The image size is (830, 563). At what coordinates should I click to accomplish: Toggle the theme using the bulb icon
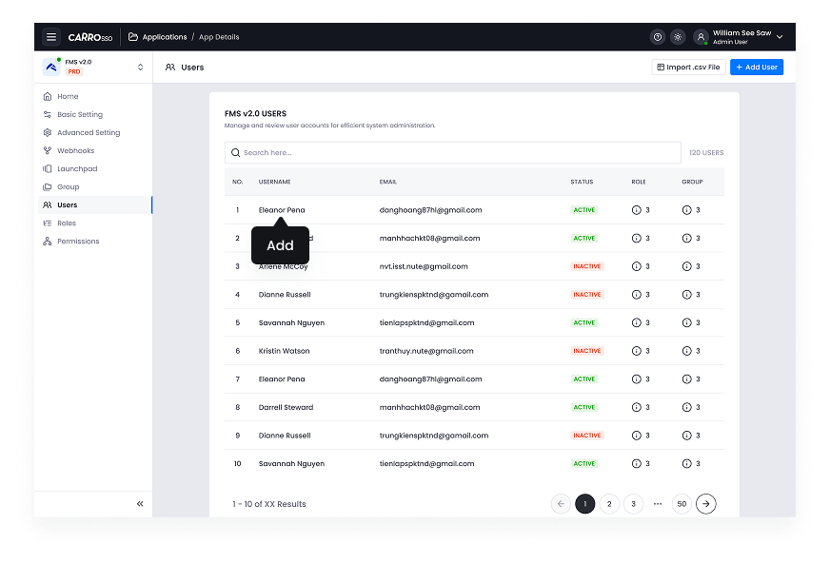point(678,36)
